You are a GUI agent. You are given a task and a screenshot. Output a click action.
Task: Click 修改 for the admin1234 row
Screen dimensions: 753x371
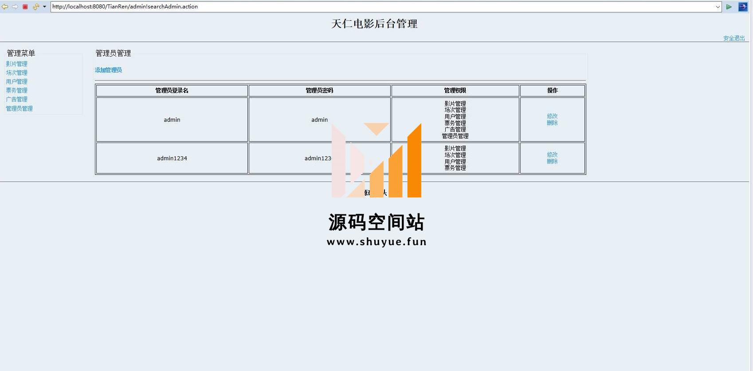pyautogui.click(x=552, y=155)
